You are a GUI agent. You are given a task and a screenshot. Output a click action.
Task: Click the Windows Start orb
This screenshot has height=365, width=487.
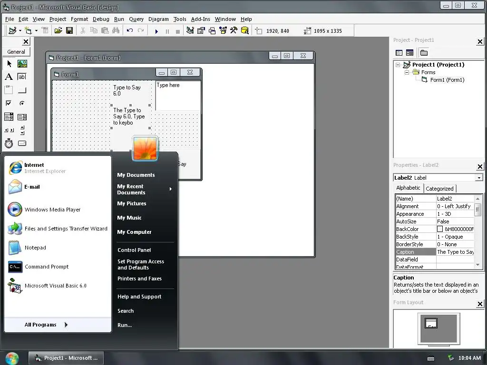pyautogui.click(x=12, y=358)
